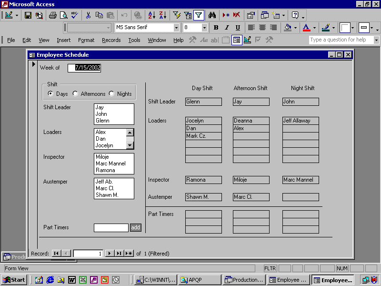This screenshot has width=381, height=286.
Task: Expand the font color dropdown arrow
Action: pyautogui.click(x=314, y=28)
